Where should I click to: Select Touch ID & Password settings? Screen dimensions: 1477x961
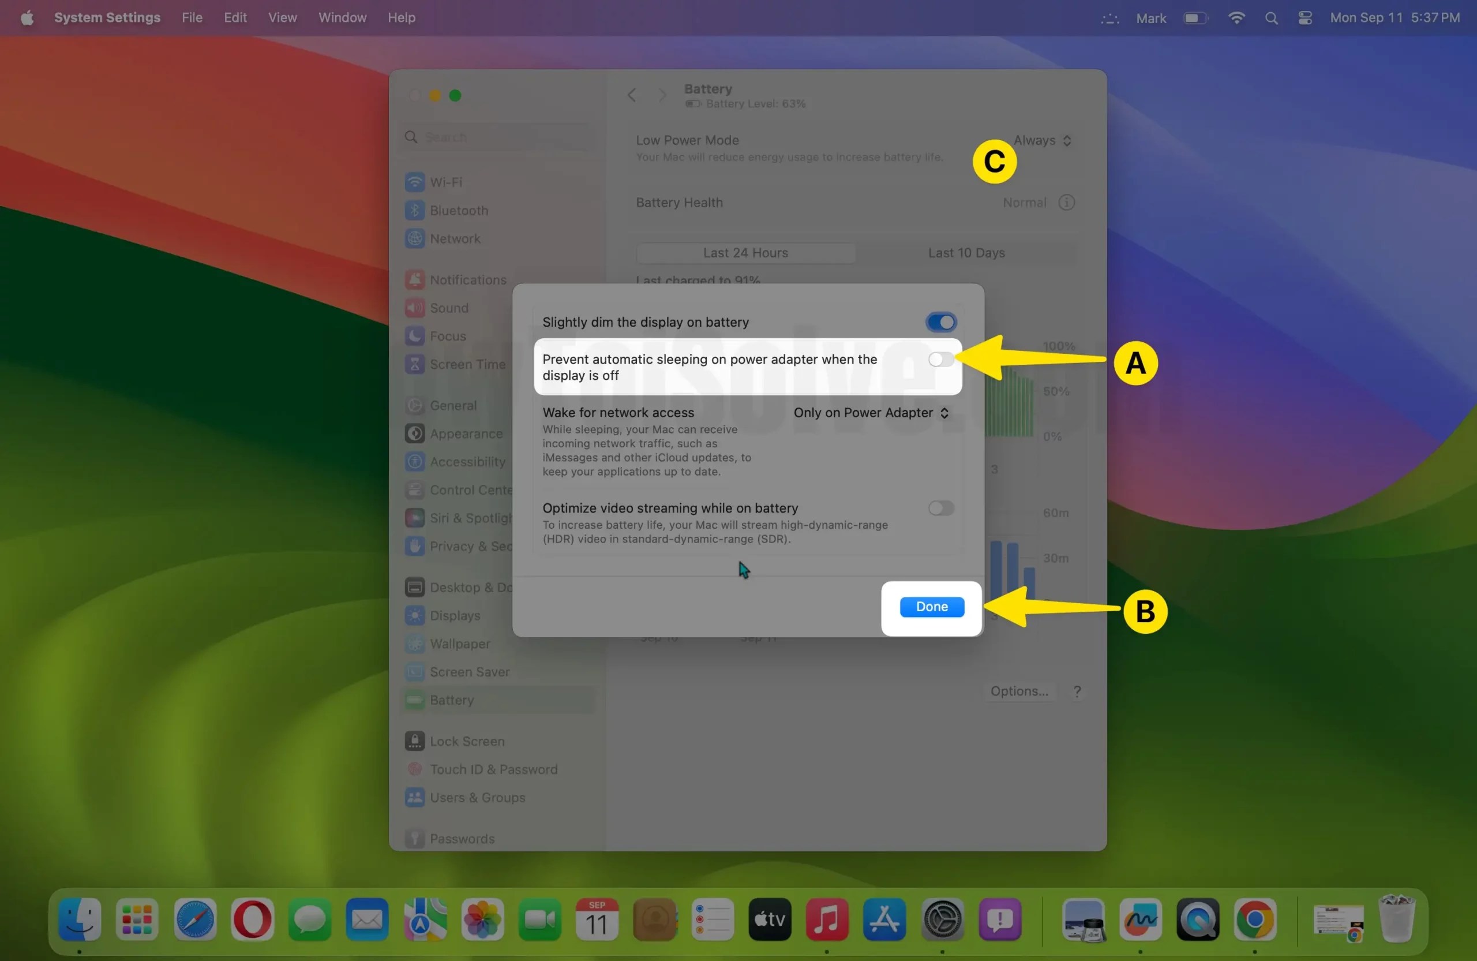pyautogui.click(x=493, y=769)
